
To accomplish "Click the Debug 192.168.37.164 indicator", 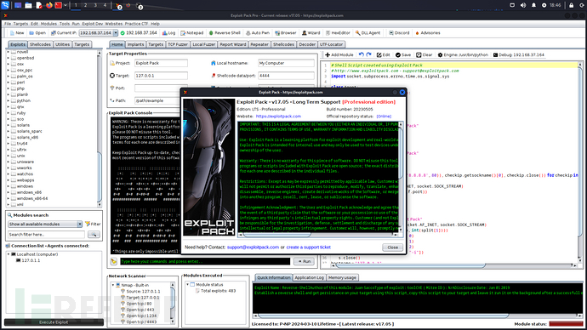I will tap(518, 54).
